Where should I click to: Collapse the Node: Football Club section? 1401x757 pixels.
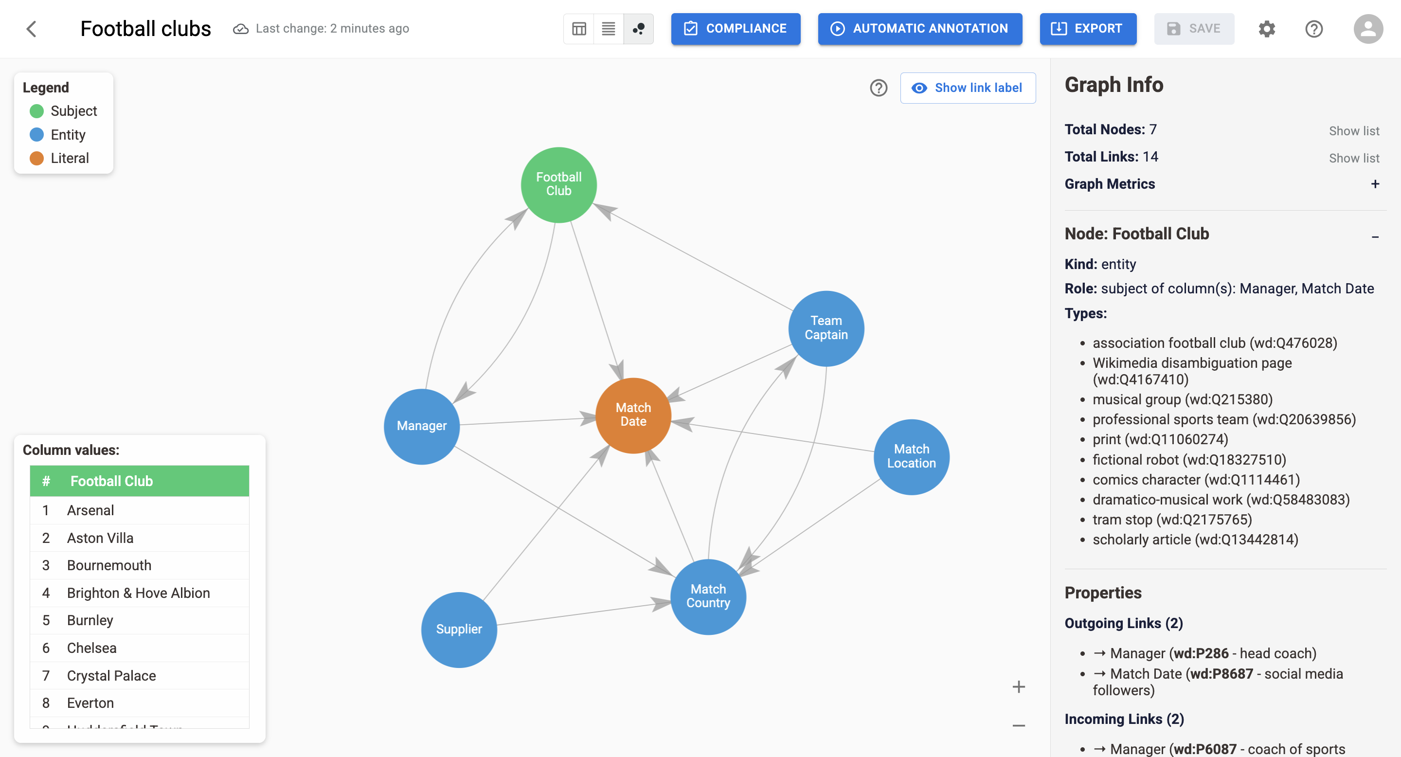[1375, 236]
